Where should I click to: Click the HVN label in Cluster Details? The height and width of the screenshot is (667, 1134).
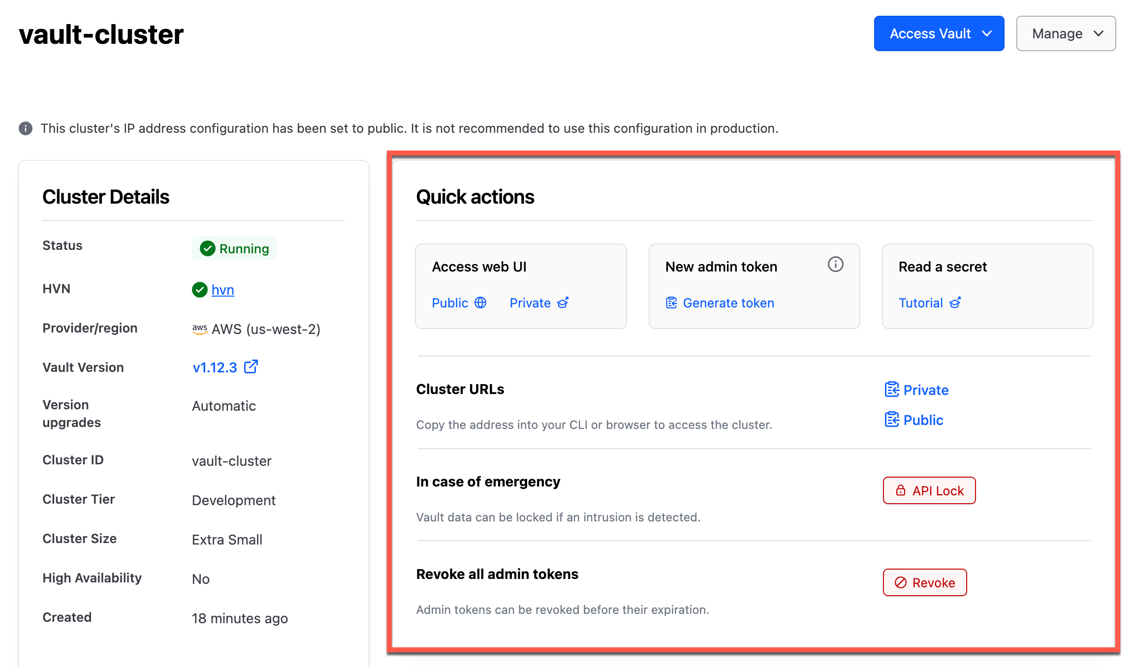click(57, 289)
